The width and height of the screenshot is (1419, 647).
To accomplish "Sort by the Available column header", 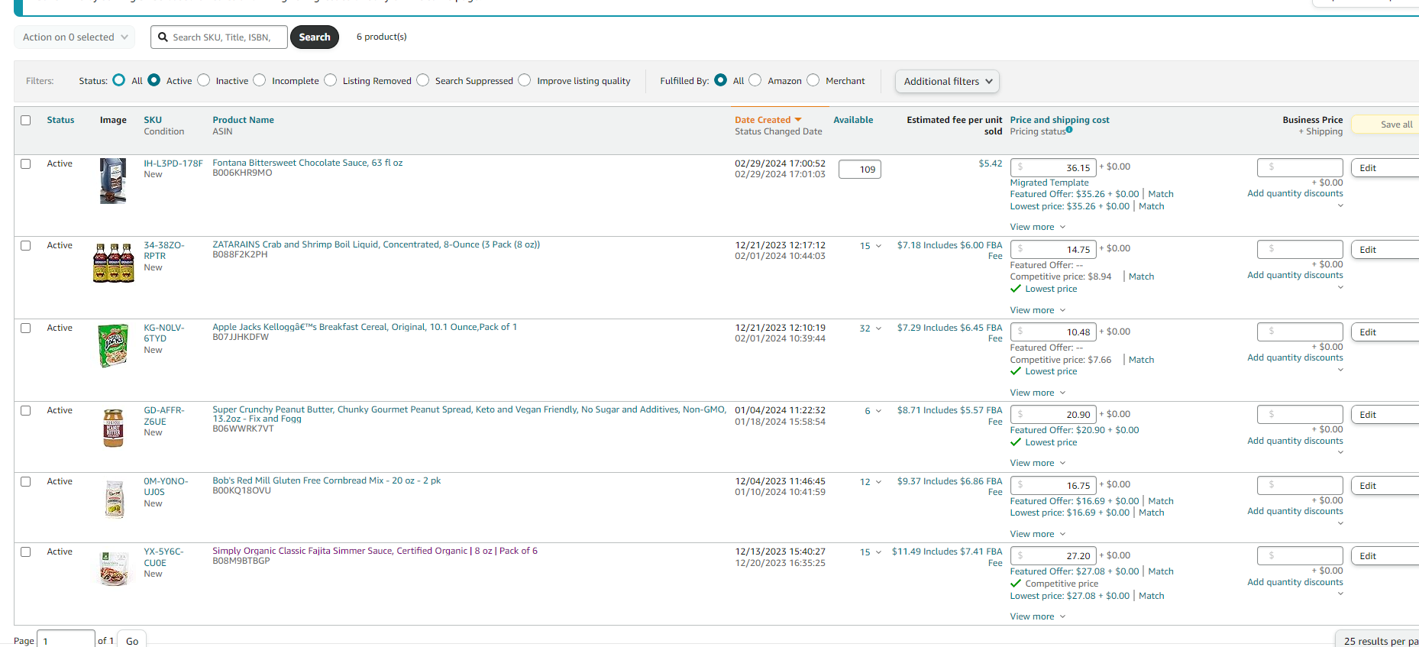I will point(853,120).
